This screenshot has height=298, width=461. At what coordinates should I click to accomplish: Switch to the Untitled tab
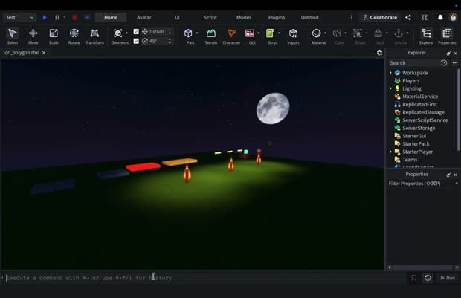(x=309, y=17)
